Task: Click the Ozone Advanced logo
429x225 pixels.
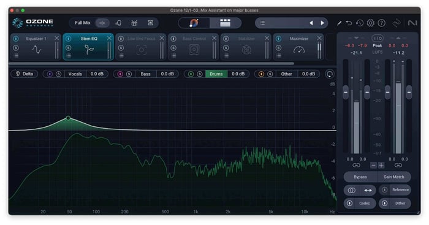Action: pos(33,23)
